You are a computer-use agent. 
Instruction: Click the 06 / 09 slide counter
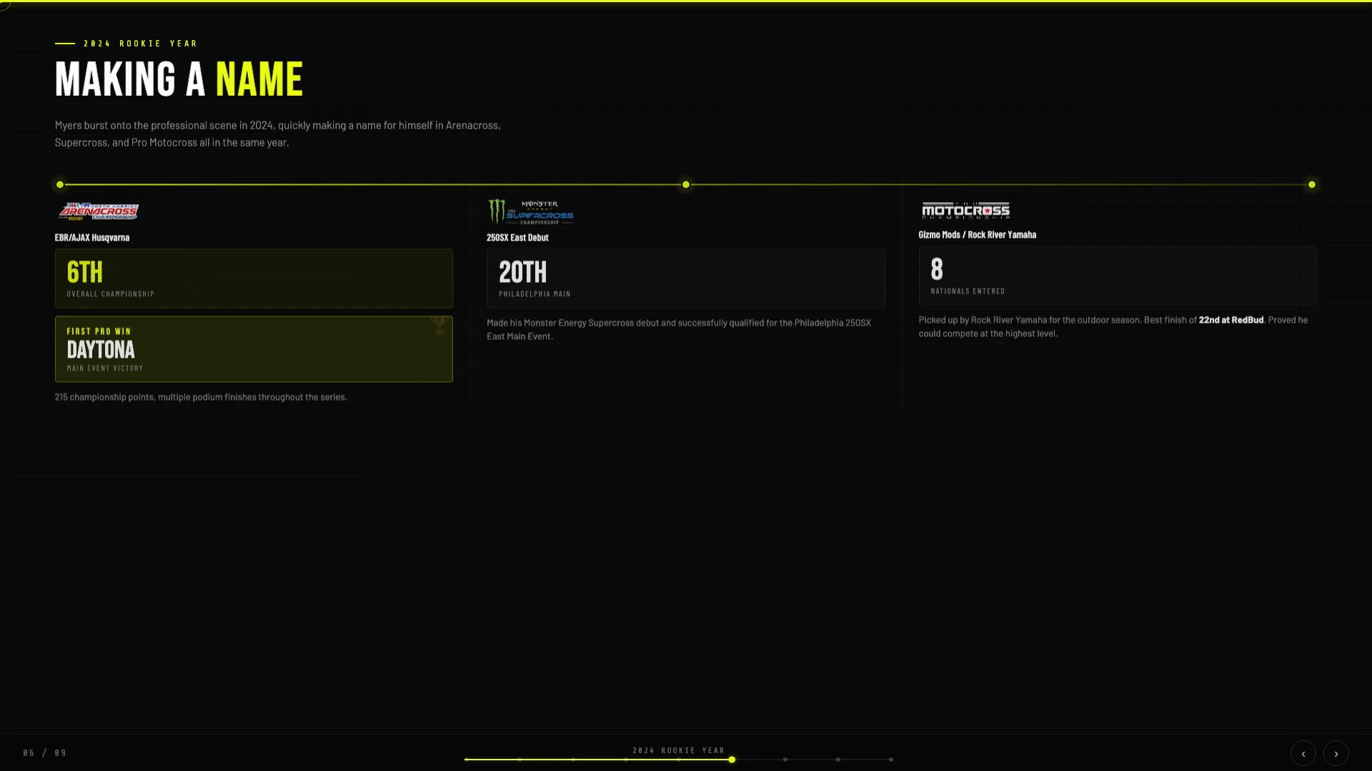(44, 753)
